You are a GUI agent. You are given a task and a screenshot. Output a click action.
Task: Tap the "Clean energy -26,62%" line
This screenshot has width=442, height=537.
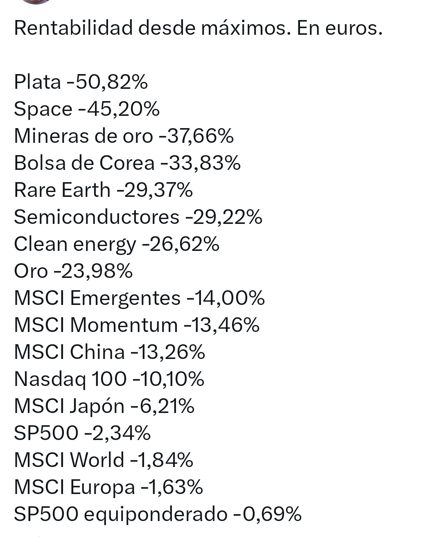click(117, 244)
